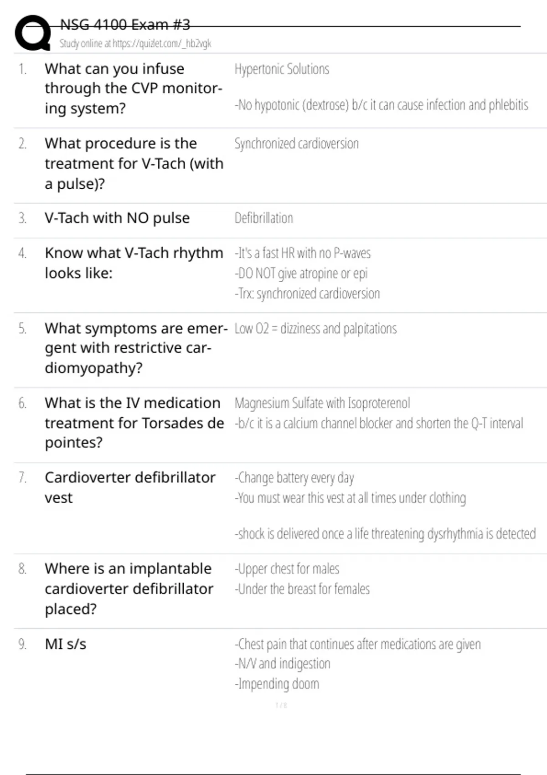Select the restrictive cardiomyopathy symptoms question
547x775 pixels.
[136, 348]
